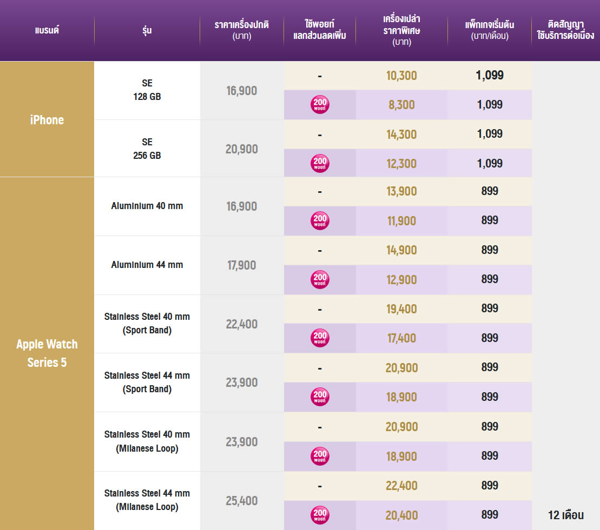Click the iPhone brand cell
Viewport: 600px width, 530px height.
click(47, 119)
